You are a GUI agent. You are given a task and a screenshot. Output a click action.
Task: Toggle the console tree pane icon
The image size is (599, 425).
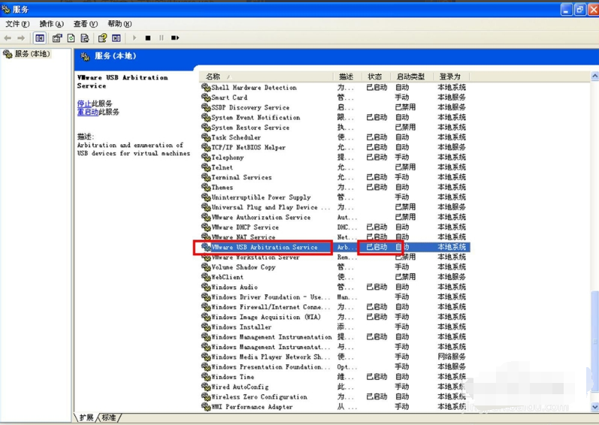click(40, 38)
